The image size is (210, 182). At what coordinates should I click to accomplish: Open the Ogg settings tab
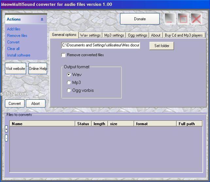(137, 35)
